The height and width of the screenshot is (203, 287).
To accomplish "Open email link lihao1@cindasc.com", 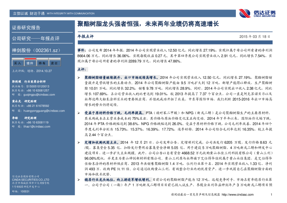I will click(x=37, y=127).
